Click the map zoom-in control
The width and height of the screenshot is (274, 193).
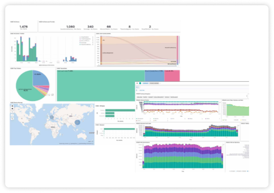click(x=12, y=106)
